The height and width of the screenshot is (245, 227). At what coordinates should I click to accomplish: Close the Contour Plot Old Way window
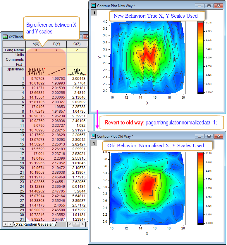pyautogui.click(x=219, y=136)
